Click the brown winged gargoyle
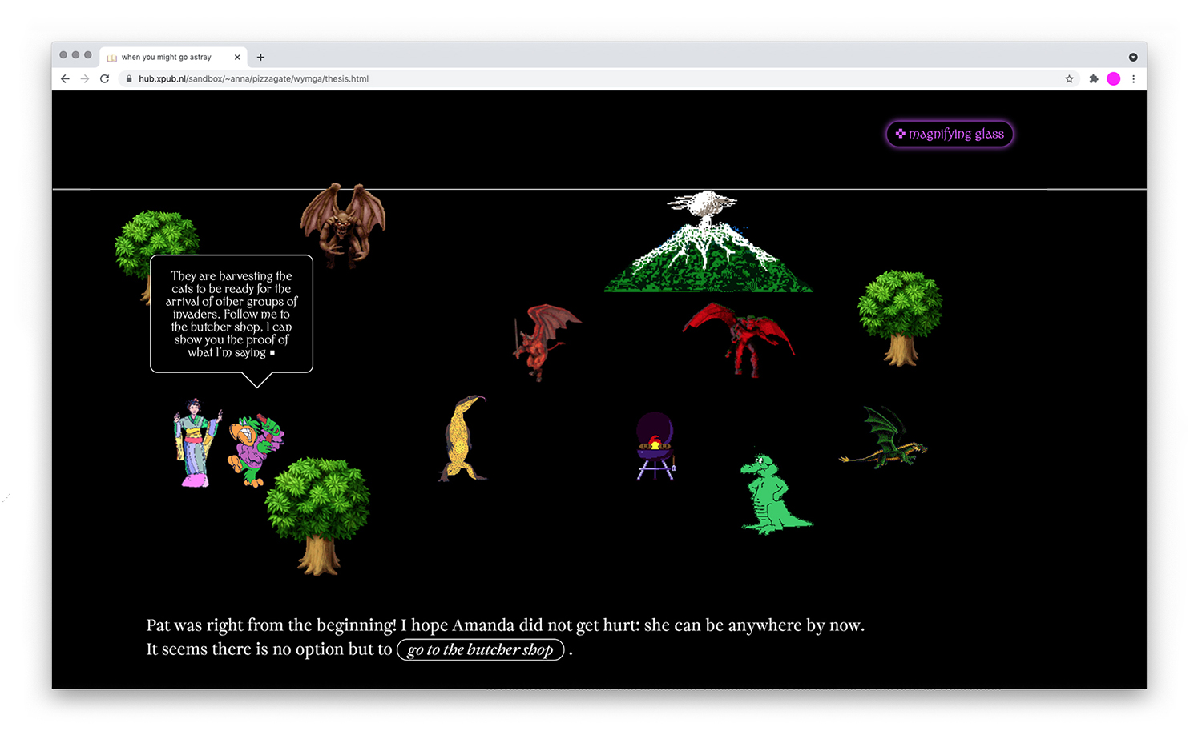1202x739 pixels. point(343,224)
